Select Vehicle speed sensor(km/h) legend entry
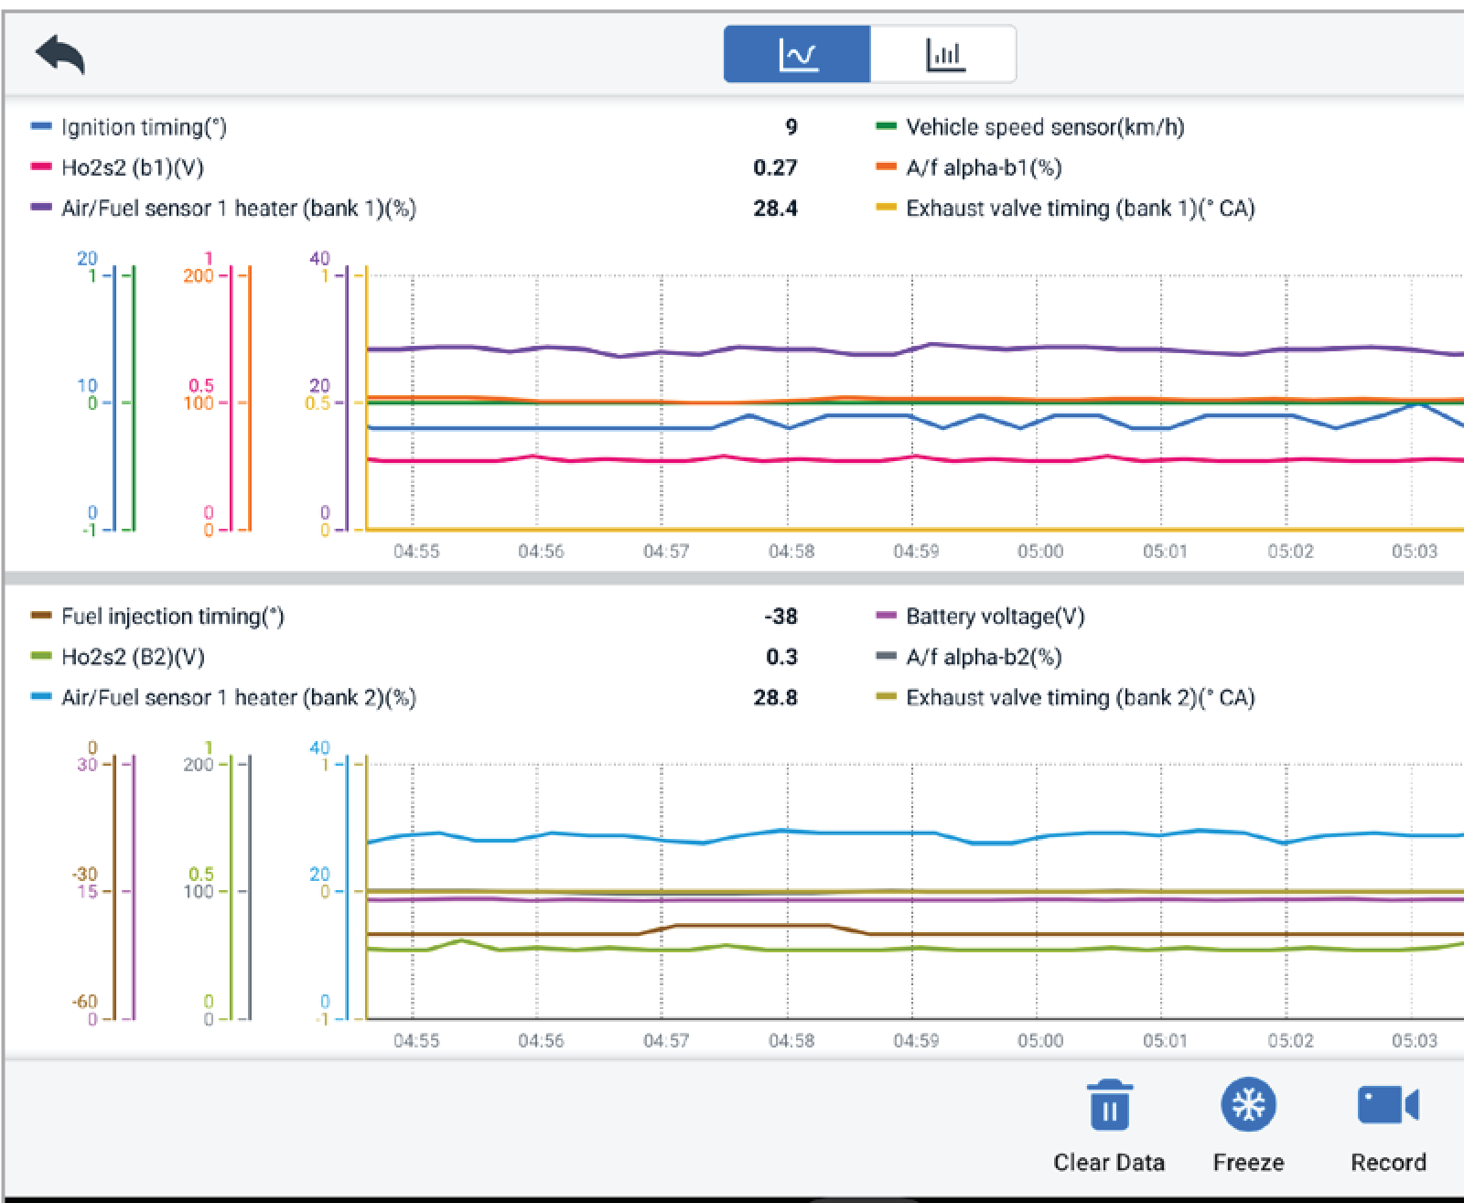Viewport: 1464px width, 1203px height. (1045, 127)
